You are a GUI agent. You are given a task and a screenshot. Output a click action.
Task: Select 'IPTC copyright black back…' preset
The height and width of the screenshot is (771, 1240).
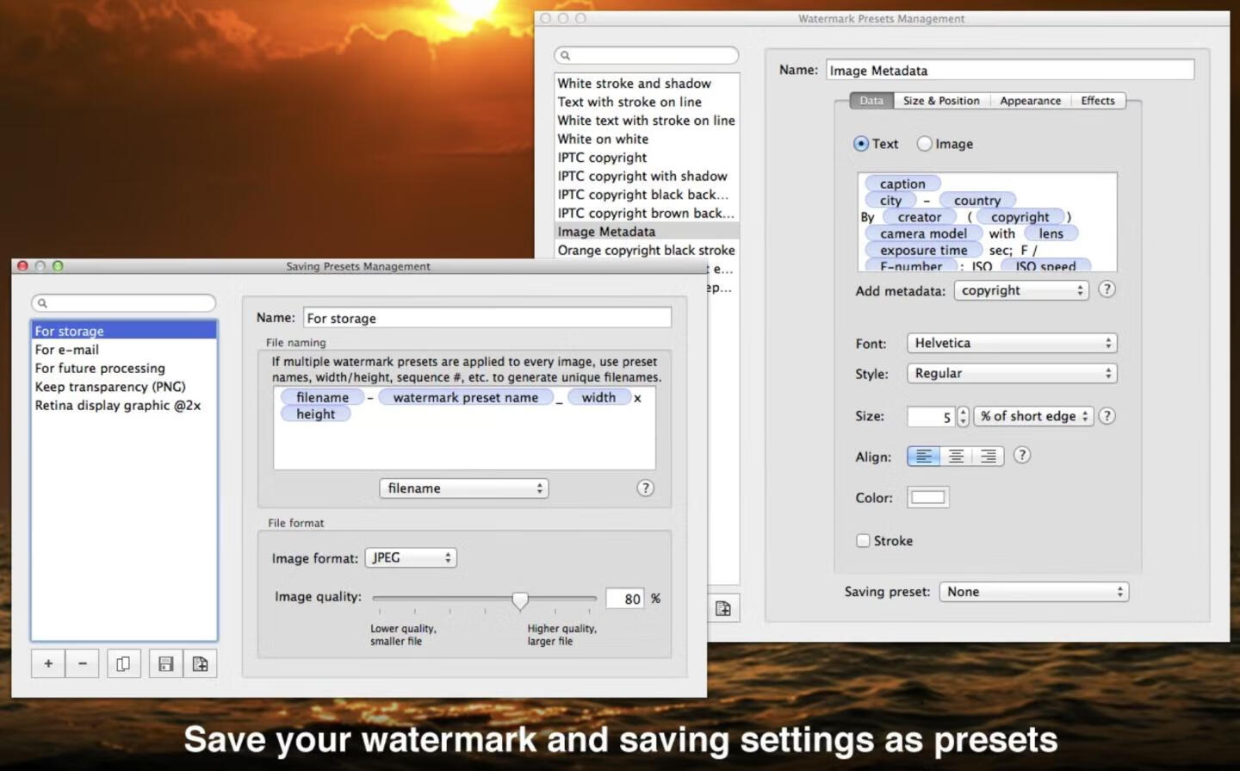[647, 195]
